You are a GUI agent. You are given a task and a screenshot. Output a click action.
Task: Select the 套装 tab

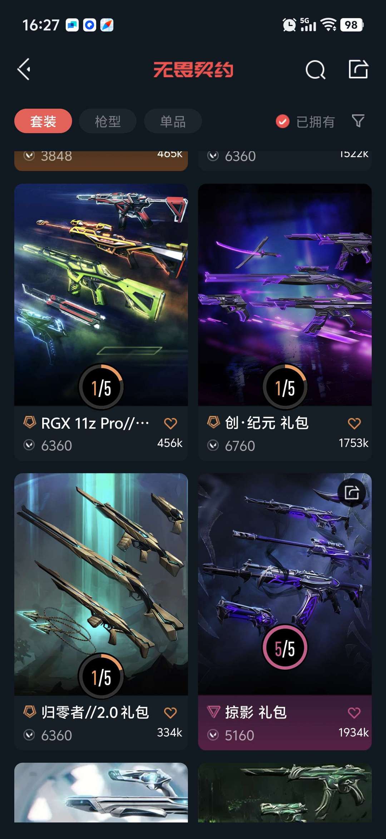[43, 121]
